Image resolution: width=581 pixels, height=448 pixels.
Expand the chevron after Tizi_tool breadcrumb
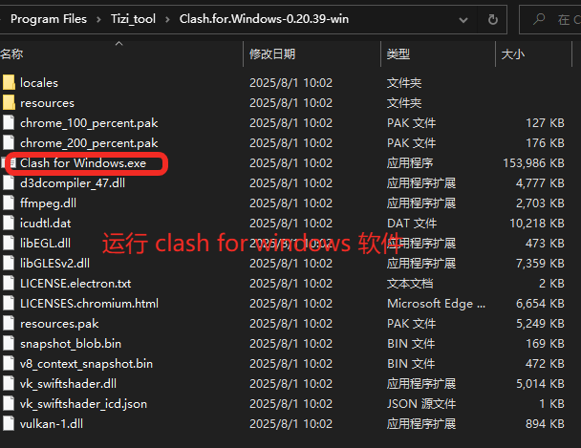point(167,19)
